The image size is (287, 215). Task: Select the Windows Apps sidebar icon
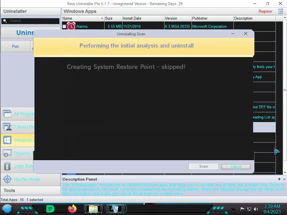click(7, 140)
